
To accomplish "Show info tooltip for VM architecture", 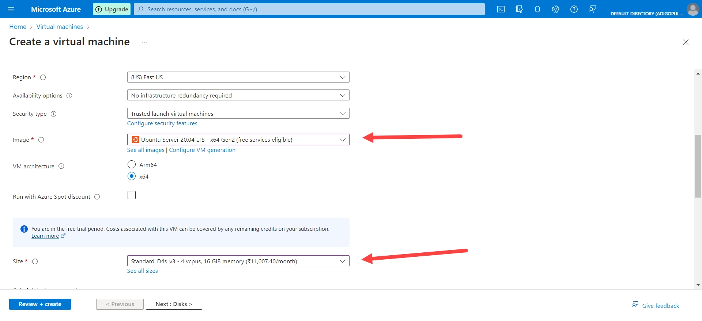I will point(61,166).
